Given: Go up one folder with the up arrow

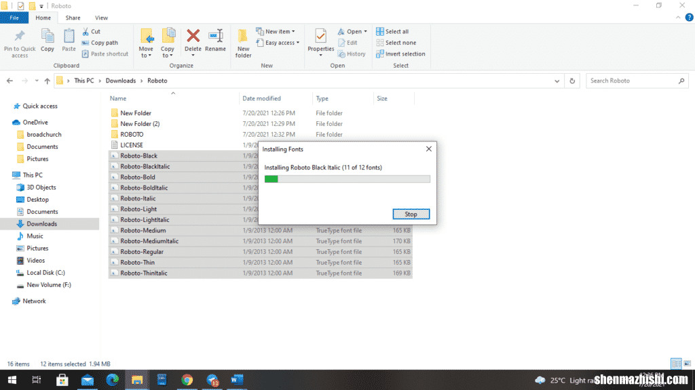Looking at the screenshot, I should [x=47, y=81].
